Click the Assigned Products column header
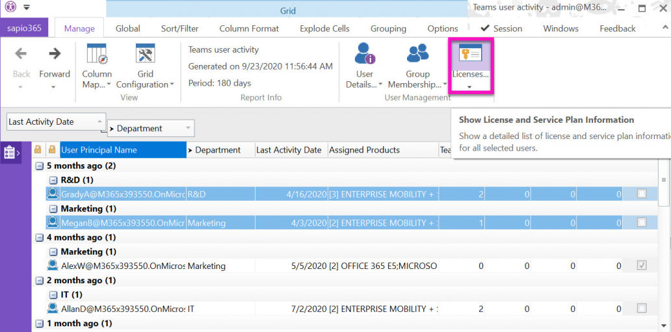Viewport: 671px width, 332px height. pos(383,149)
